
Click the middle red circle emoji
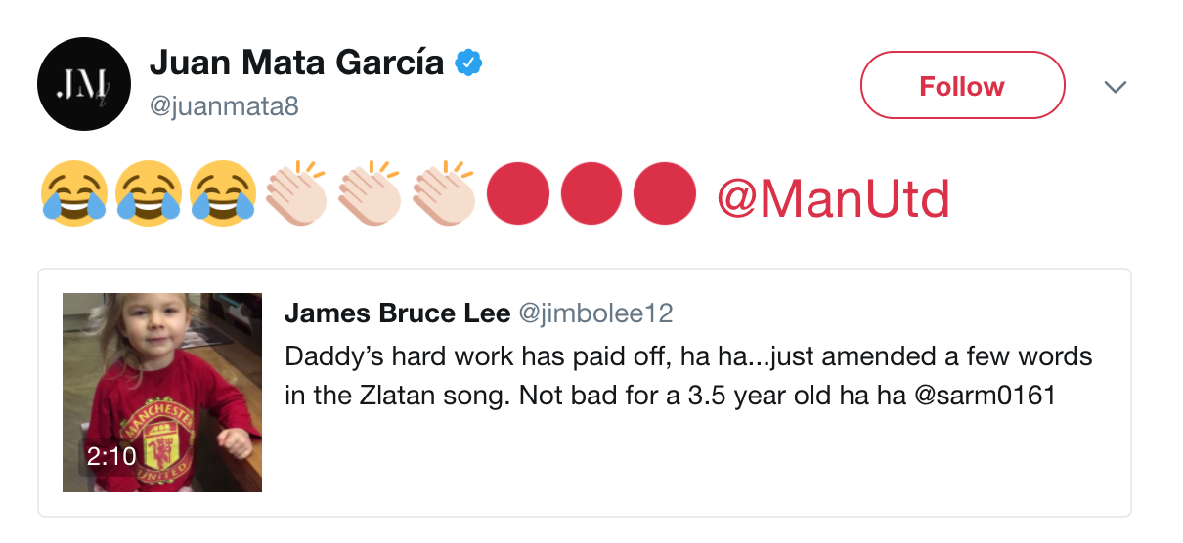[x=591, y=193]
